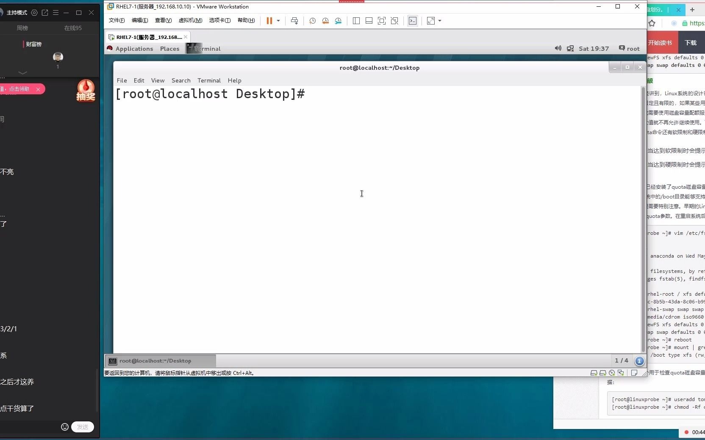Take a snapshot of this virtual machine

[x=312, y=21]
